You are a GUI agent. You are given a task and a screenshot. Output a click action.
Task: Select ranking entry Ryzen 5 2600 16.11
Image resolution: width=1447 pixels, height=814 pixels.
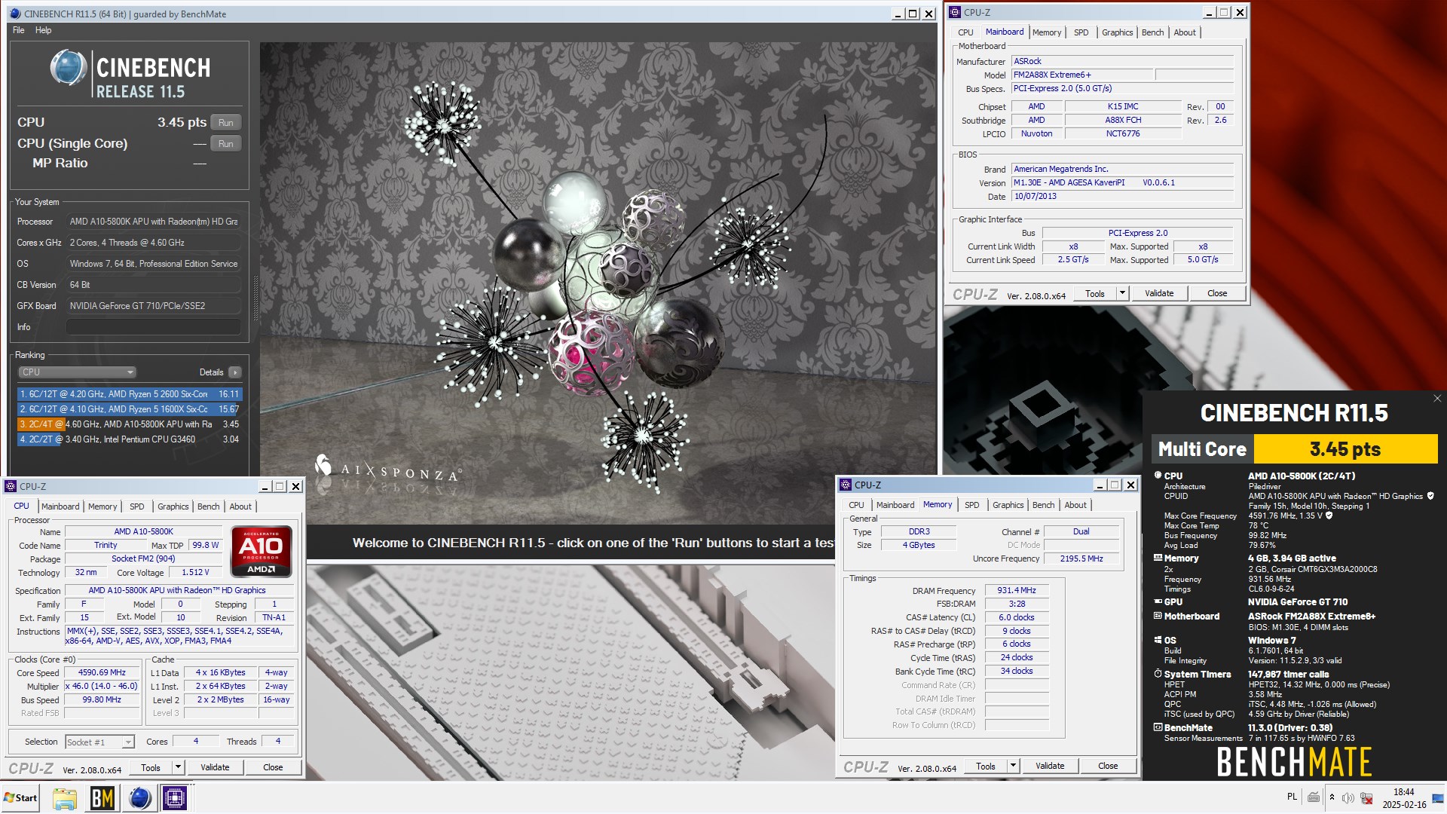[129, 393]
